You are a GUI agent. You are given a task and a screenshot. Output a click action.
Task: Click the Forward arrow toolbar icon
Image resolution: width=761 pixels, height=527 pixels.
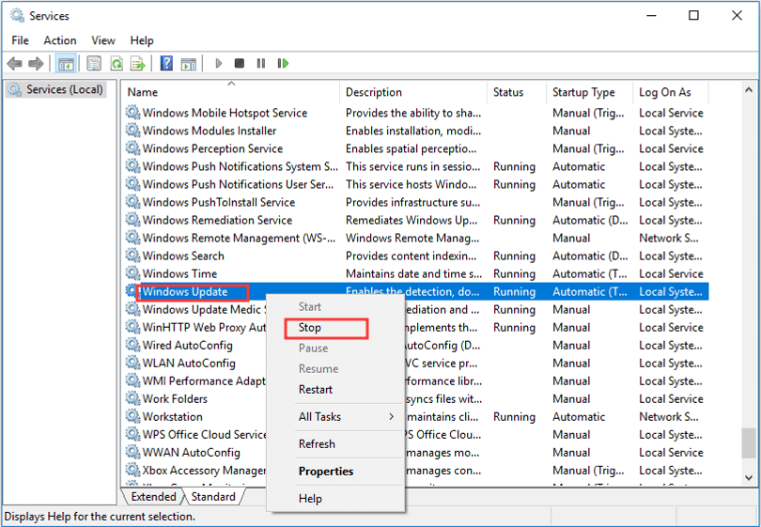pos(36,64)
